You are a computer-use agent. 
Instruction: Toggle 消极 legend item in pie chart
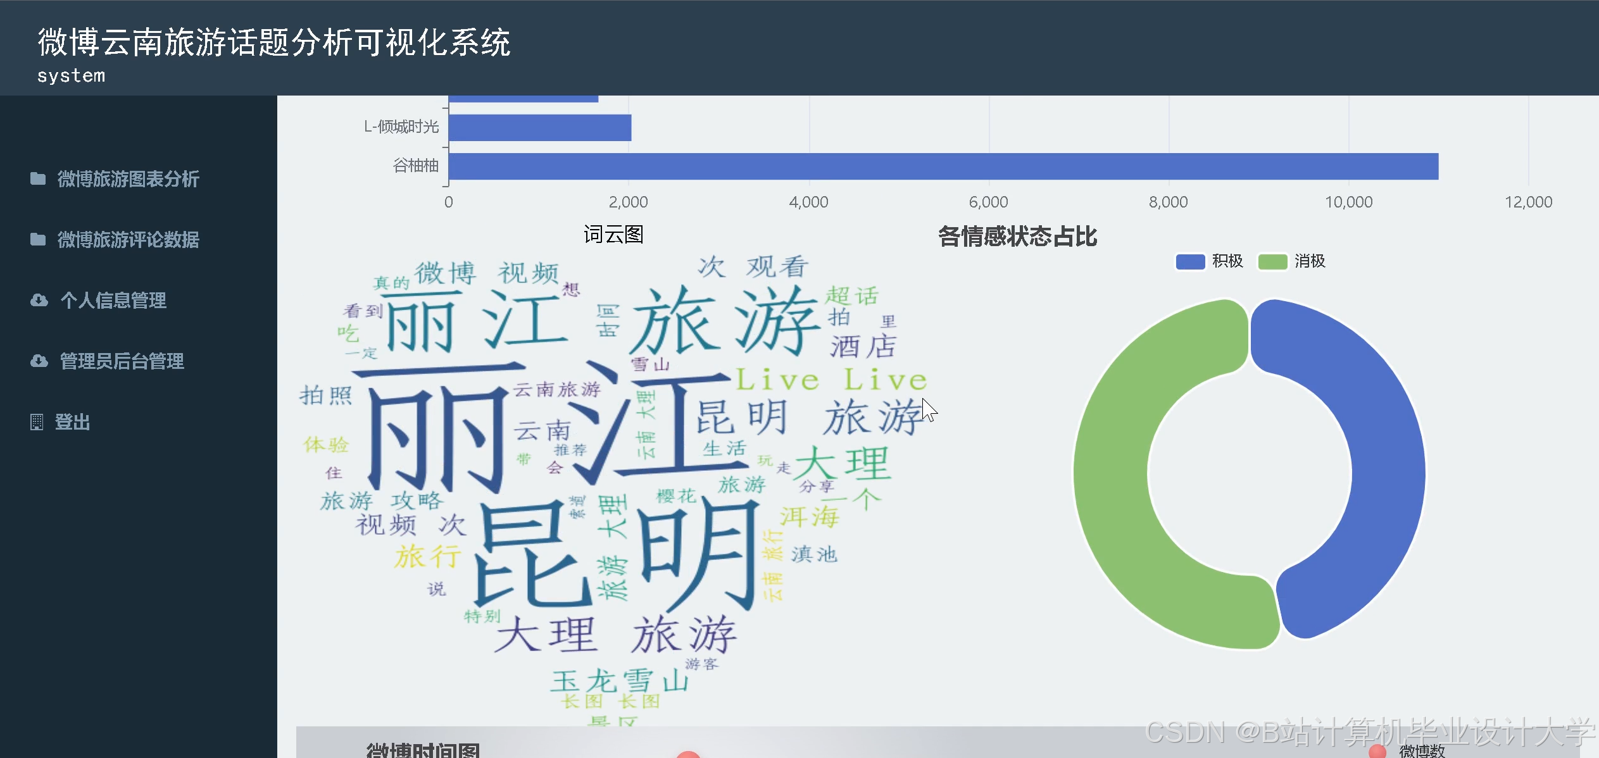1309,261
